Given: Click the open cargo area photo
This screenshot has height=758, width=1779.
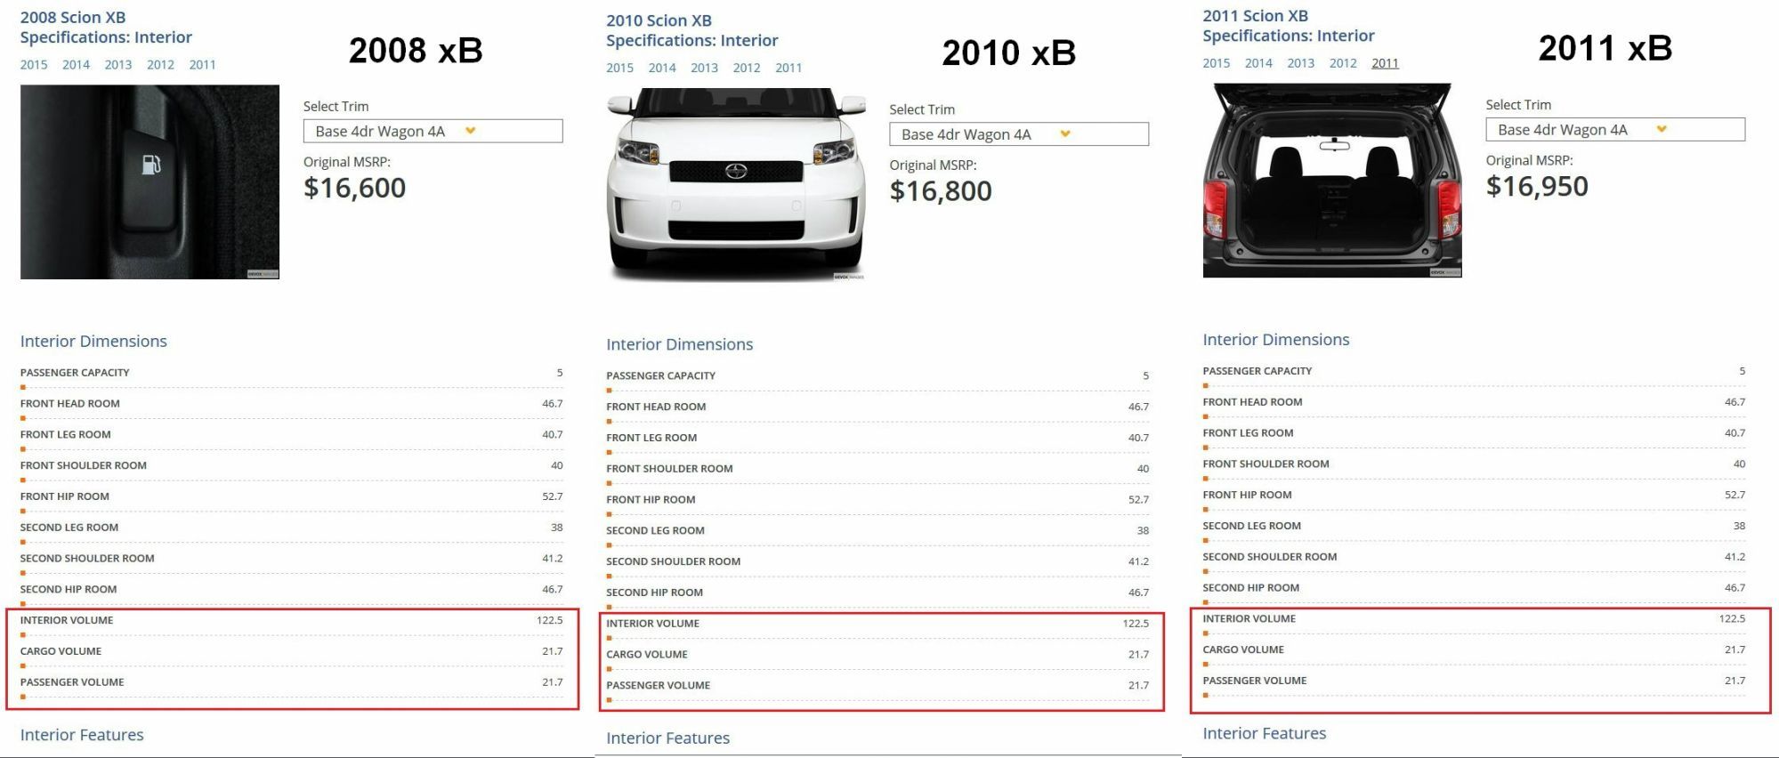Looking at the screenshot, I should pyautogui.click(x=1332, y=181).
